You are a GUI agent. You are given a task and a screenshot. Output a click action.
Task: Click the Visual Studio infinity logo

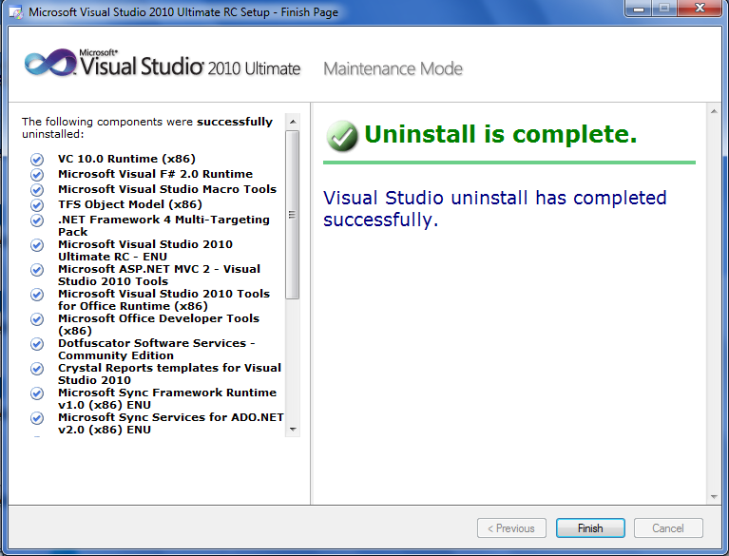[x=50, y=63]
